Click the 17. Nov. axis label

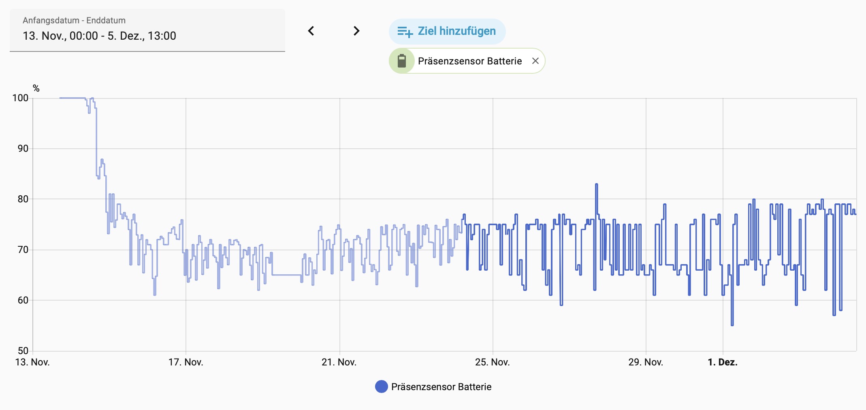point(186,362)
